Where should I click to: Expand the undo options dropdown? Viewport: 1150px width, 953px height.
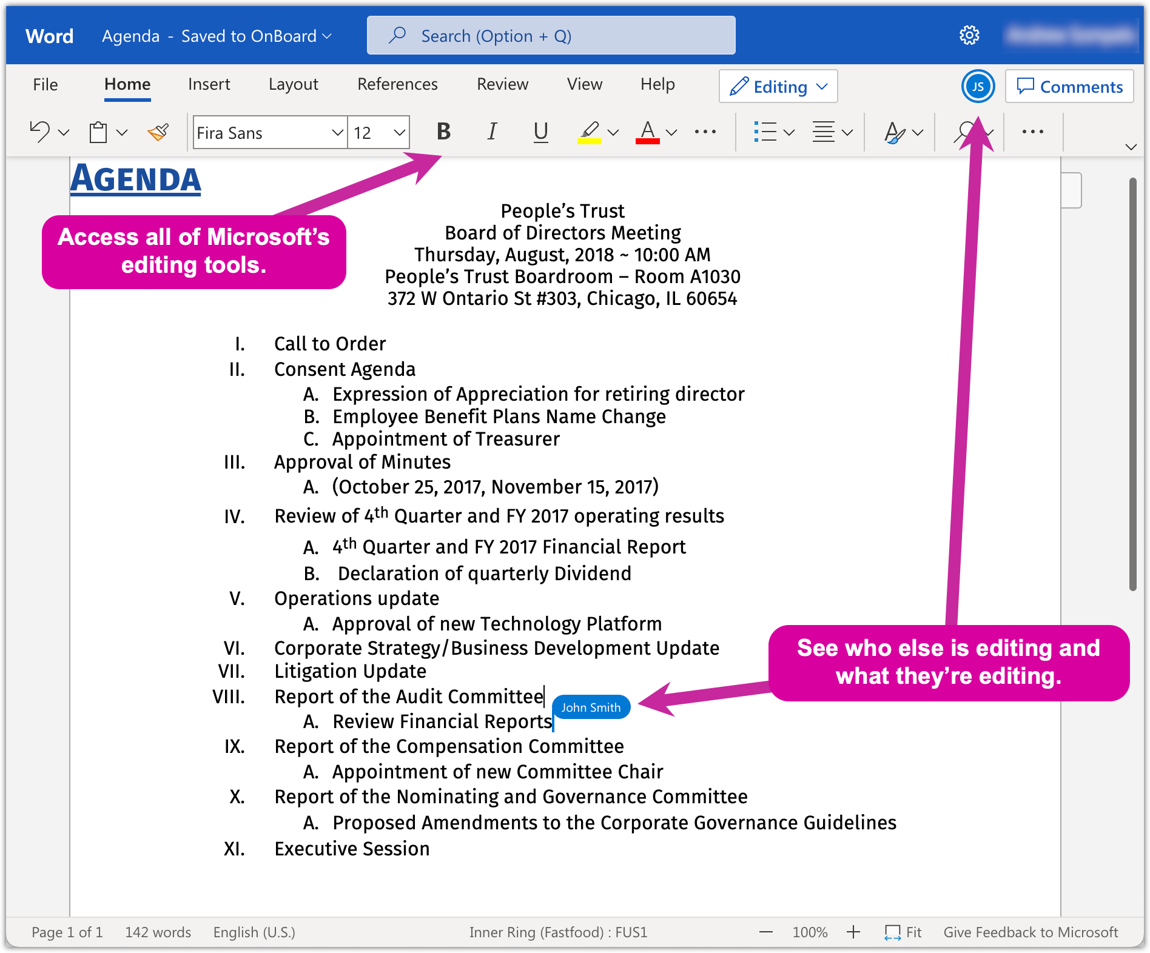click(64, 132)
